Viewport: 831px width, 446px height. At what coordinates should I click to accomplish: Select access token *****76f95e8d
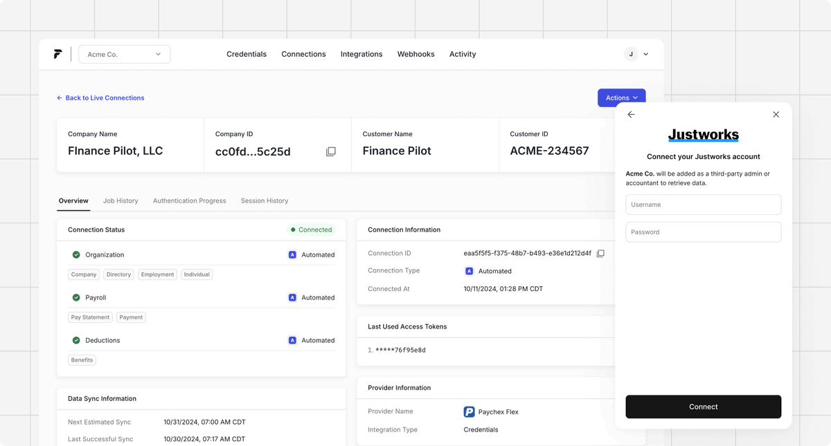(x=400, y=350)
